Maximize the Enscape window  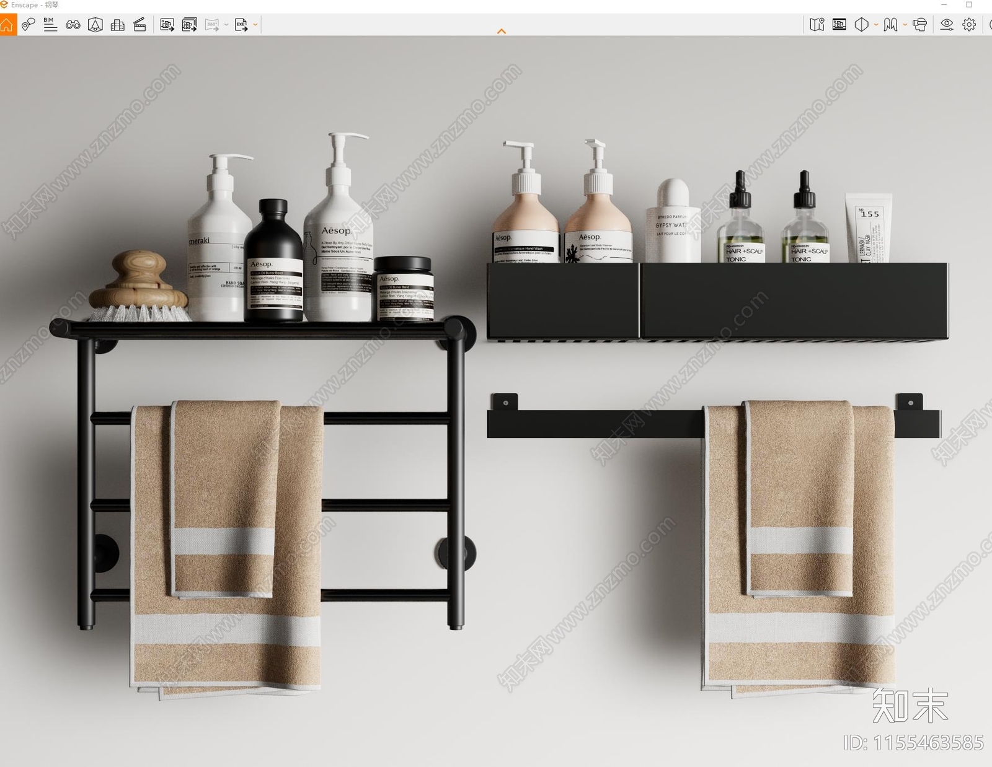969,5
